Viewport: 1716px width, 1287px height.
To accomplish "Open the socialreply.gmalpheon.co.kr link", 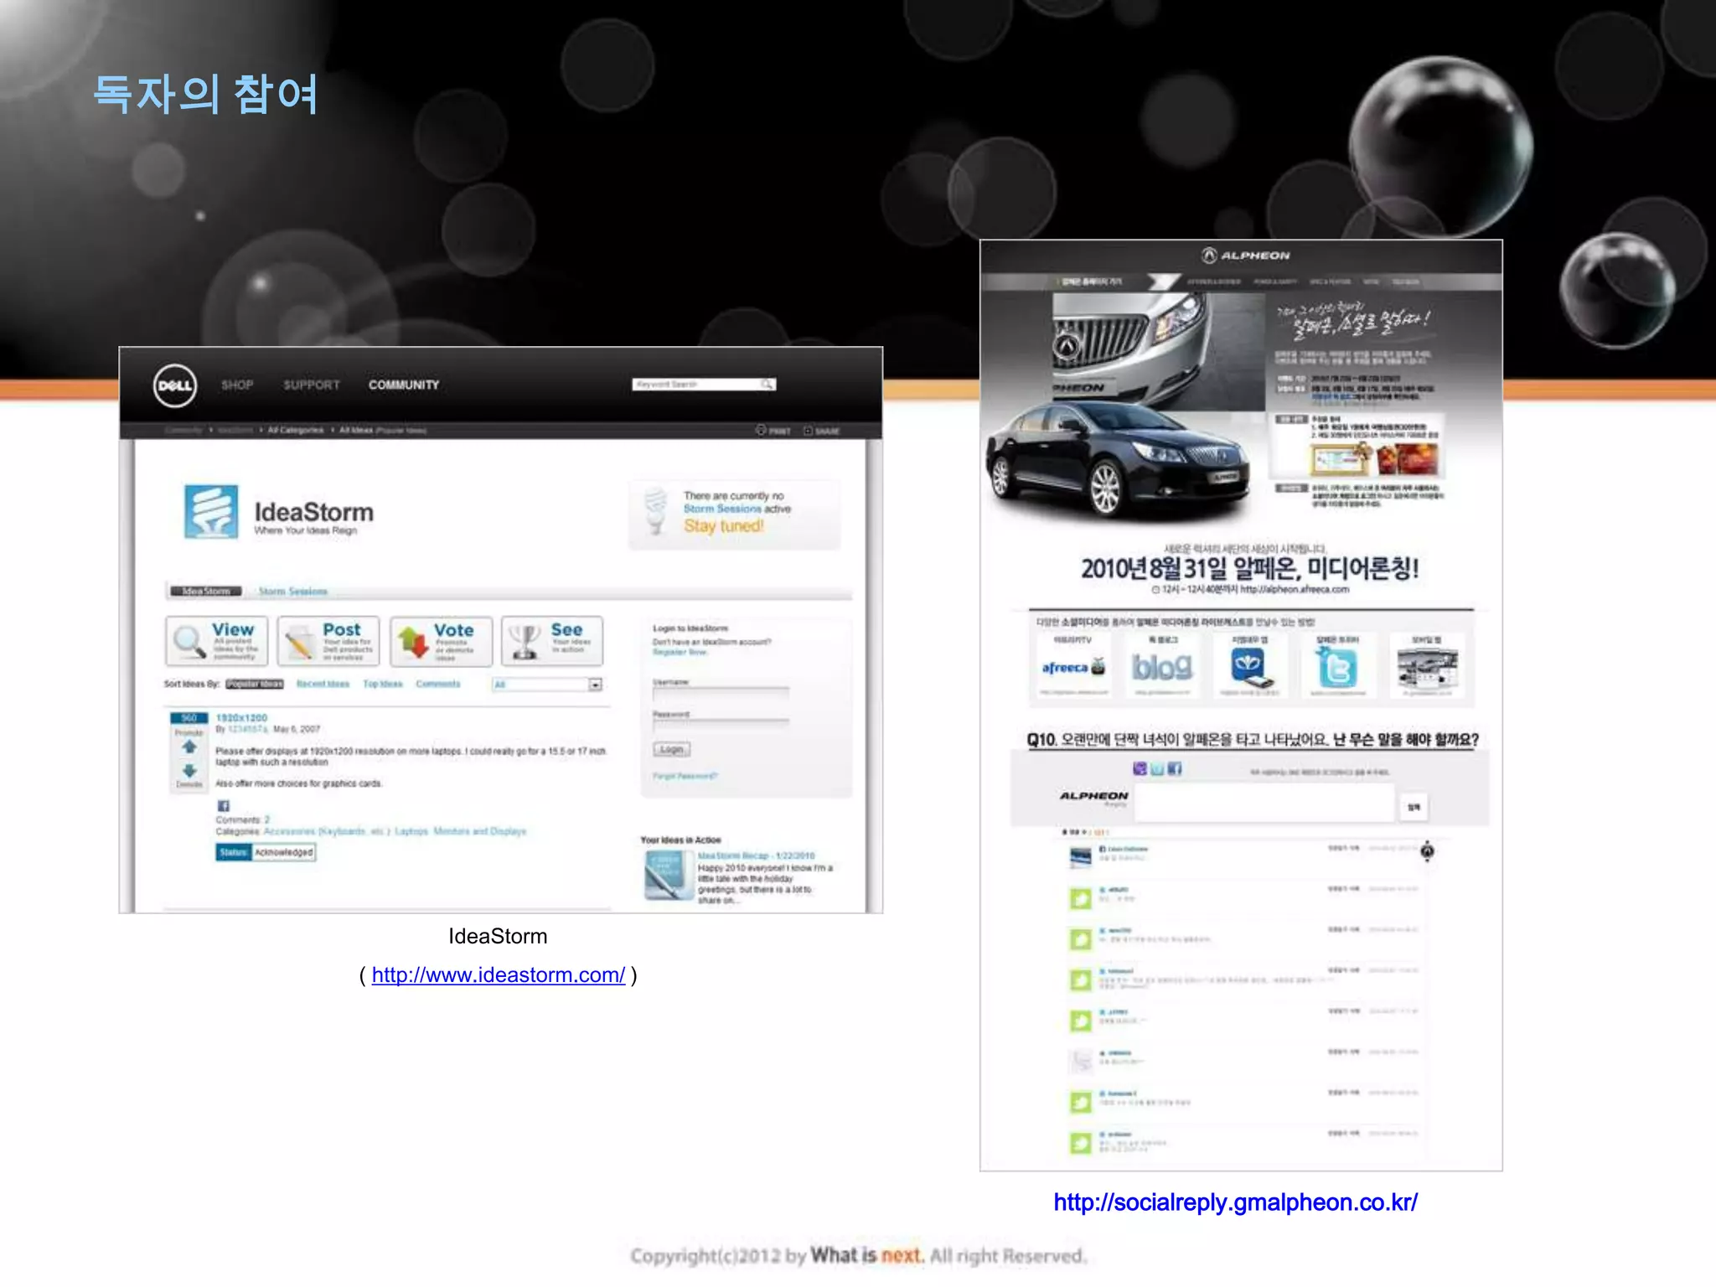I will coord(1235,1202).
